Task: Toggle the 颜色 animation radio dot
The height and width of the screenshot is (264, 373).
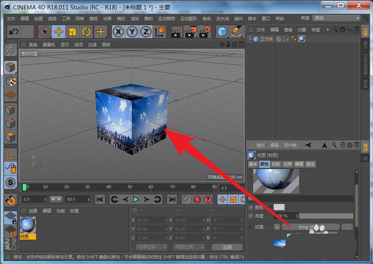Action: 250,207
